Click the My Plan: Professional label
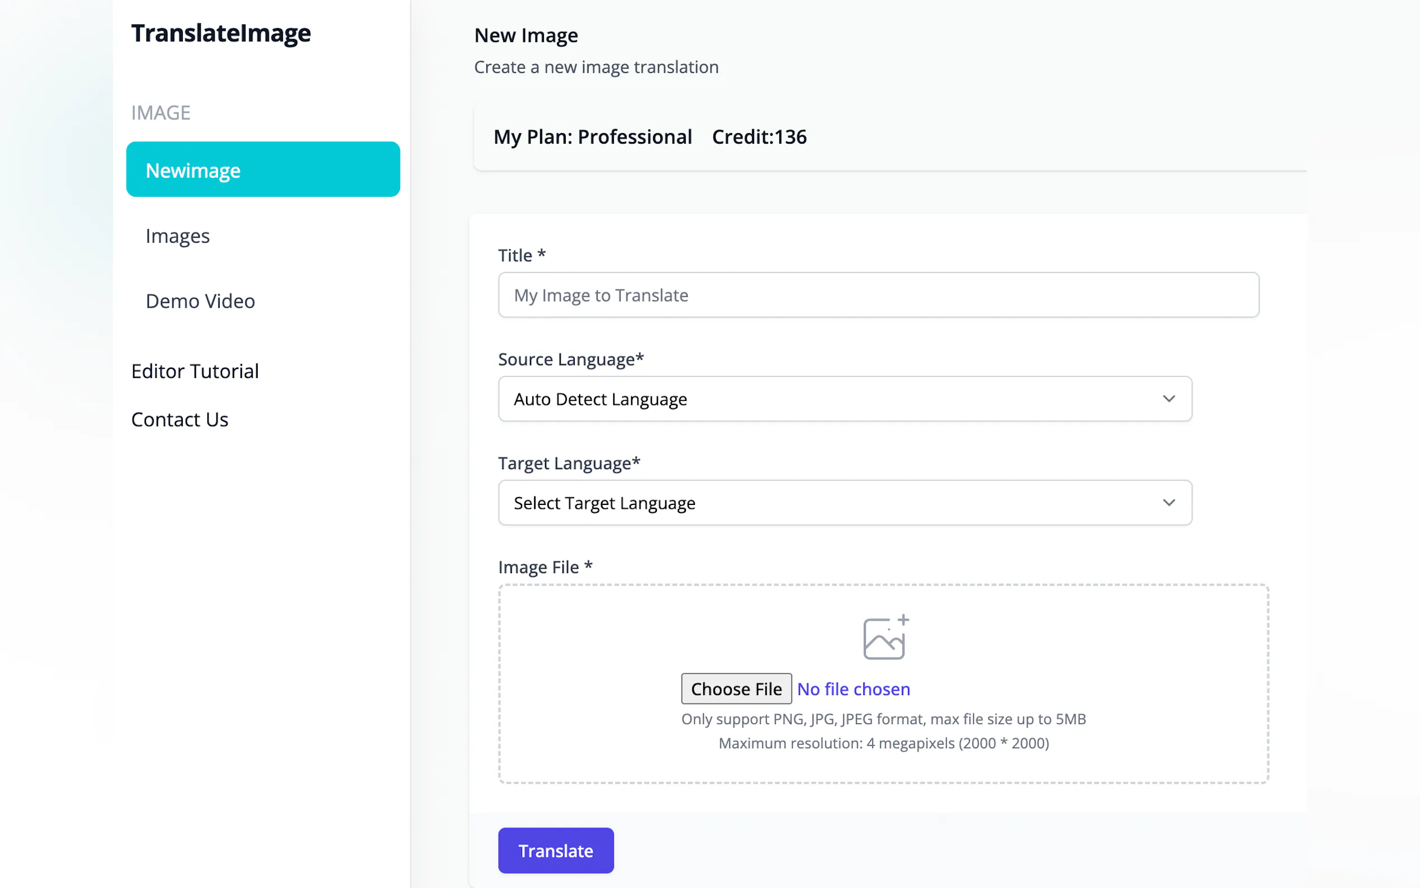The image size is (1420, 888). point(592,137)
